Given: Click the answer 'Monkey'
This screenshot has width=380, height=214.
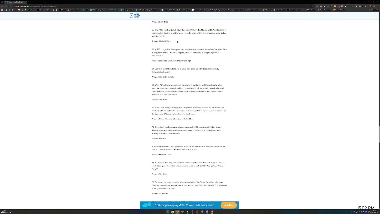Looking at the screenshot, I should tap(163, 139).
